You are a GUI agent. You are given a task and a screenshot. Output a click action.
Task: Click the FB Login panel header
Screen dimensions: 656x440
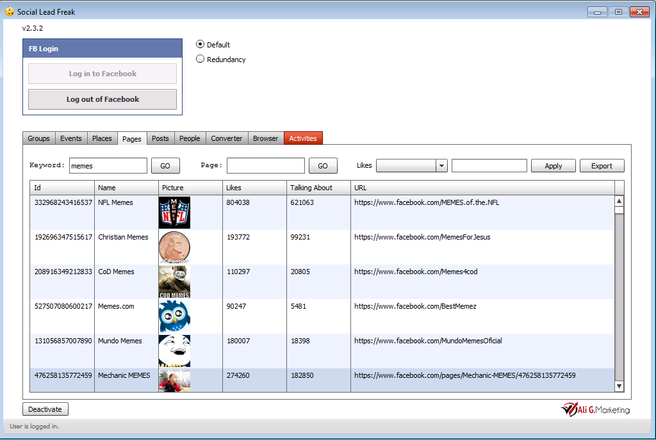[x=102, y=49]
